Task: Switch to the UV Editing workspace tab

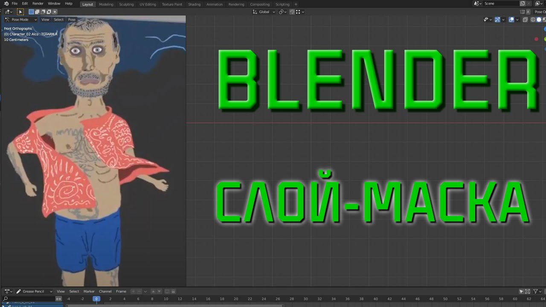Action: coord(148,4)
